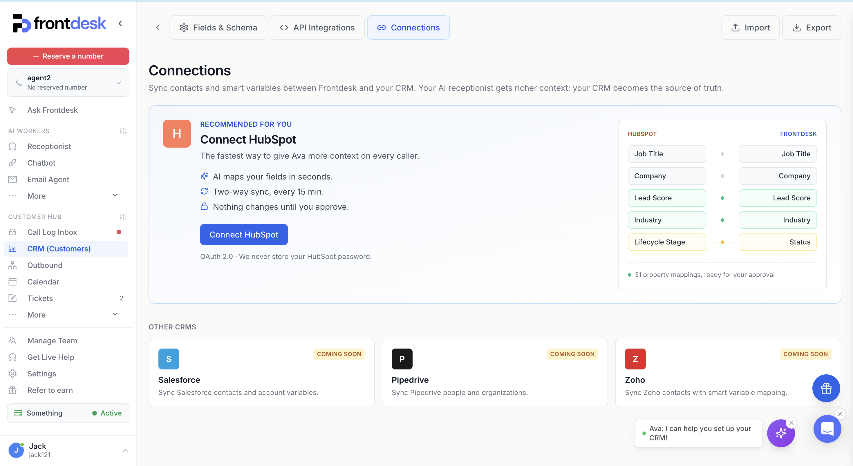Image resolution: width=853 pixels, height=466 pixels.
Task: Click Salesforce's Coming Soon badge
Action: coord(339,354)
